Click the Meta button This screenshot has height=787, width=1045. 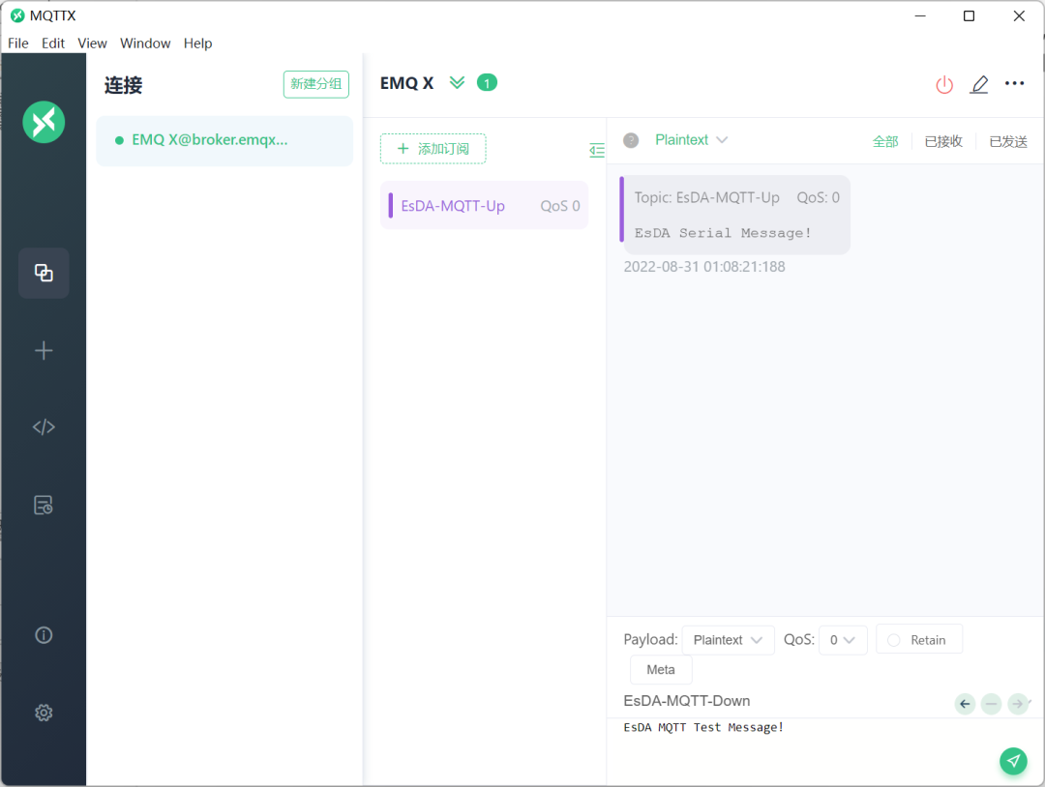pos(661,670)
